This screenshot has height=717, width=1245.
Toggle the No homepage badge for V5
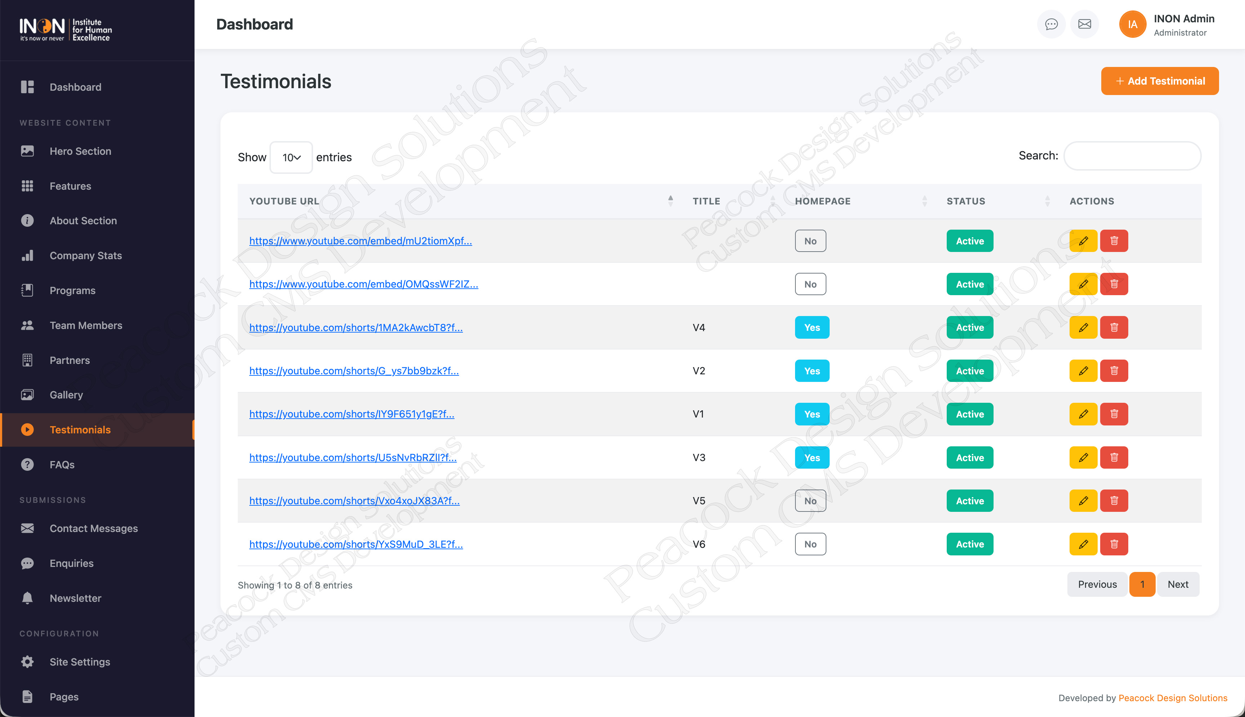point(810,501)
